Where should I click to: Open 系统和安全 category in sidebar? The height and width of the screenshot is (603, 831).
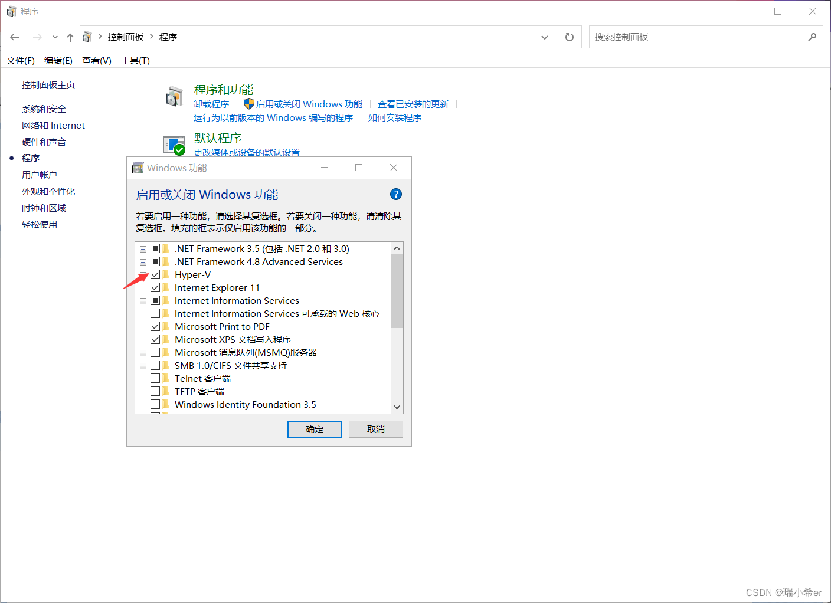44,109
